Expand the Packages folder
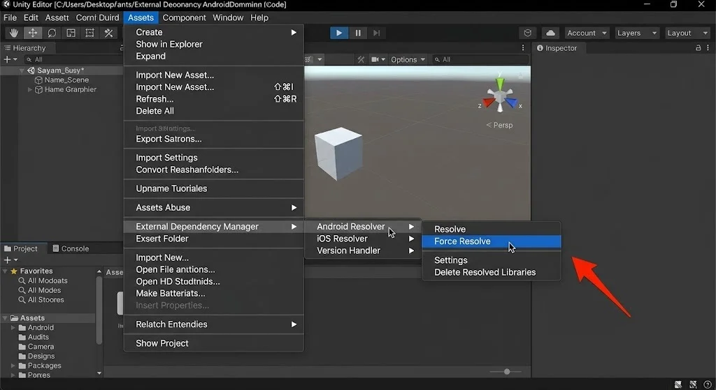Screen dimensions: 716x390 [x=13, y=366]
